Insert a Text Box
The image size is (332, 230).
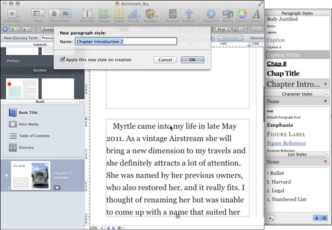(x=87, y=14)
